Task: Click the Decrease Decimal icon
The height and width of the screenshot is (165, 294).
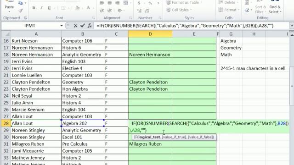Action: click(x=147, y=11)
